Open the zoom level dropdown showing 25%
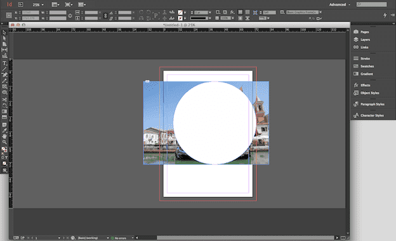This screenshot has height=241, width=396. coord(38,4)
